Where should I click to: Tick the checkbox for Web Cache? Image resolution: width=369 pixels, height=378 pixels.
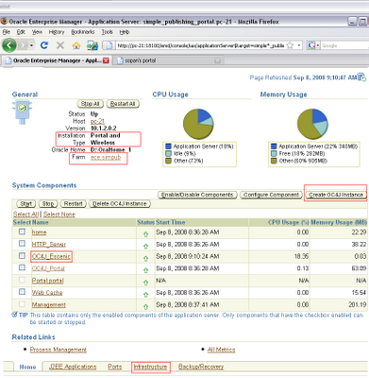(22, 292)
